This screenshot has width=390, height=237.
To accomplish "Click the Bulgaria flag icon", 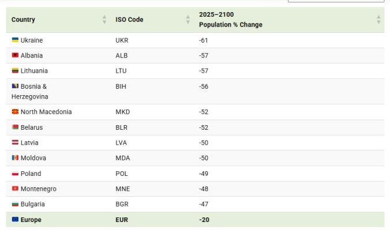I will click(x=15, y=204).
